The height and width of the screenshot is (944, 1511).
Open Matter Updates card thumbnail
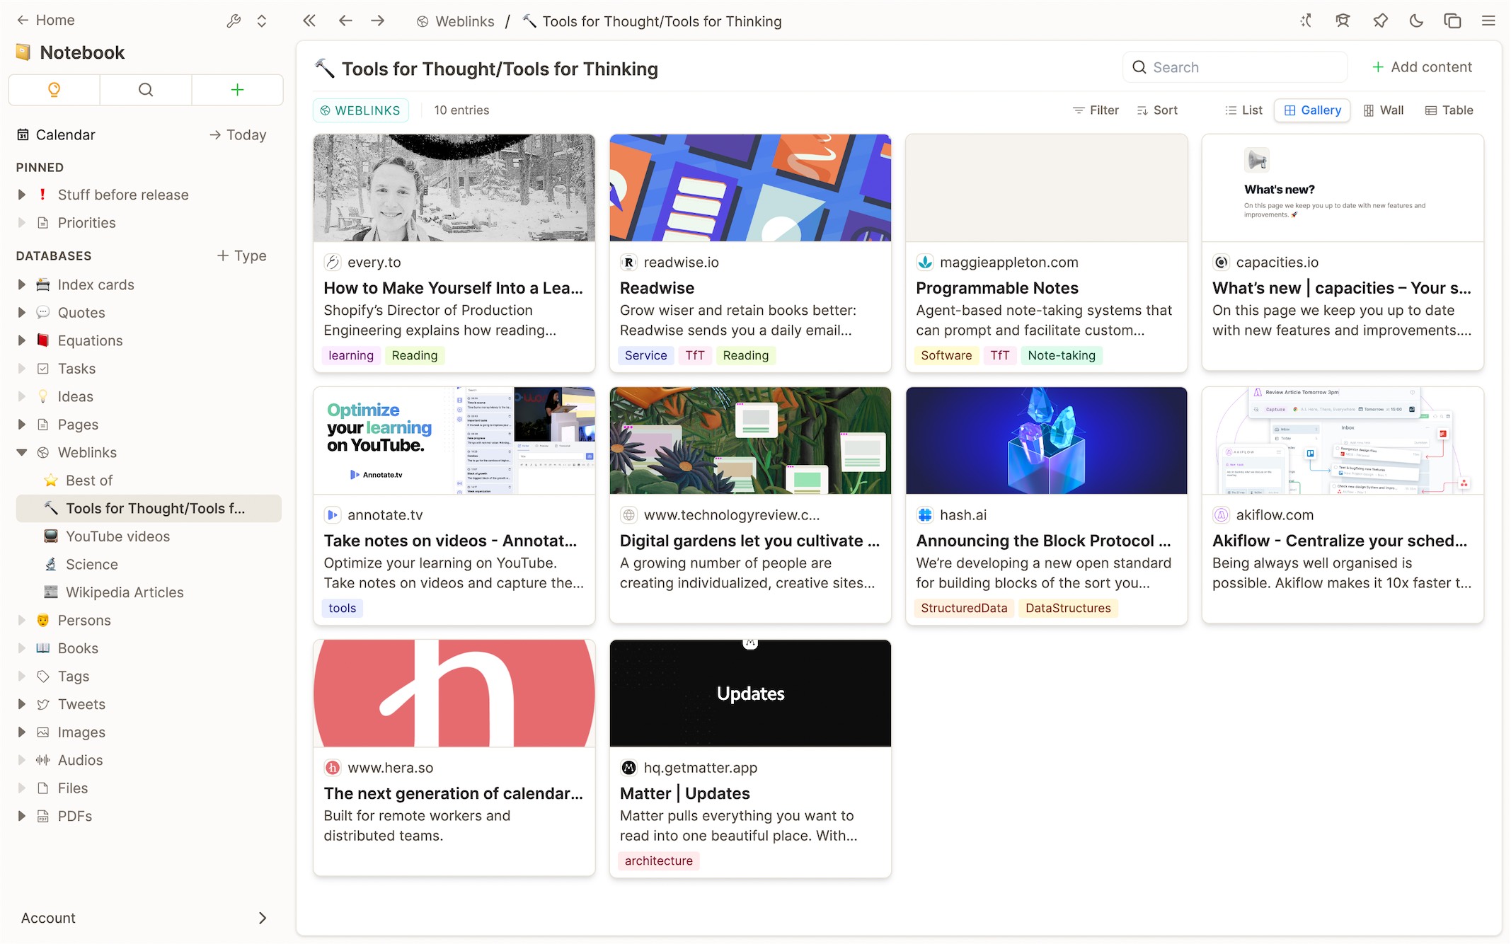pyautogui.click(x=750, y=693)
